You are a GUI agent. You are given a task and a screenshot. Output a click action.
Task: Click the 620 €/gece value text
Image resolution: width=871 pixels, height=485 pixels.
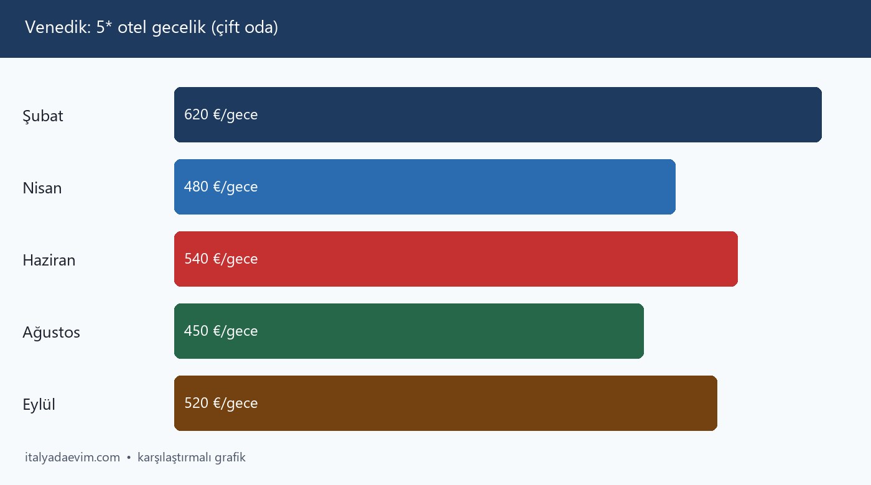221,114
